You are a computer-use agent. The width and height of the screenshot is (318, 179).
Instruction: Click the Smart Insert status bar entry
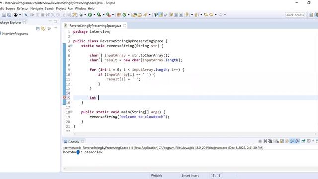click(190, 175)
